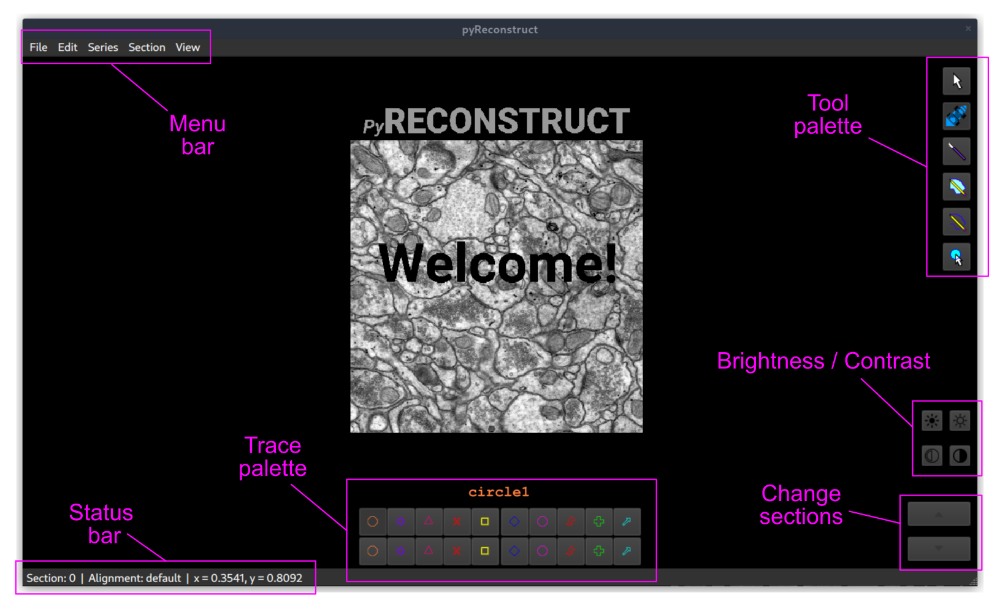Select magenta circle trace in upper row
The width and height of the screenshot is (1000, 606).
542,522
